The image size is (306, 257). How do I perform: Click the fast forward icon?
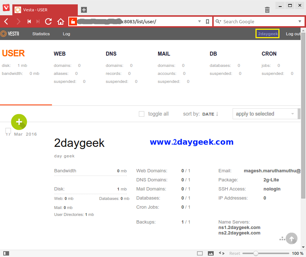[x=38, y=21]
